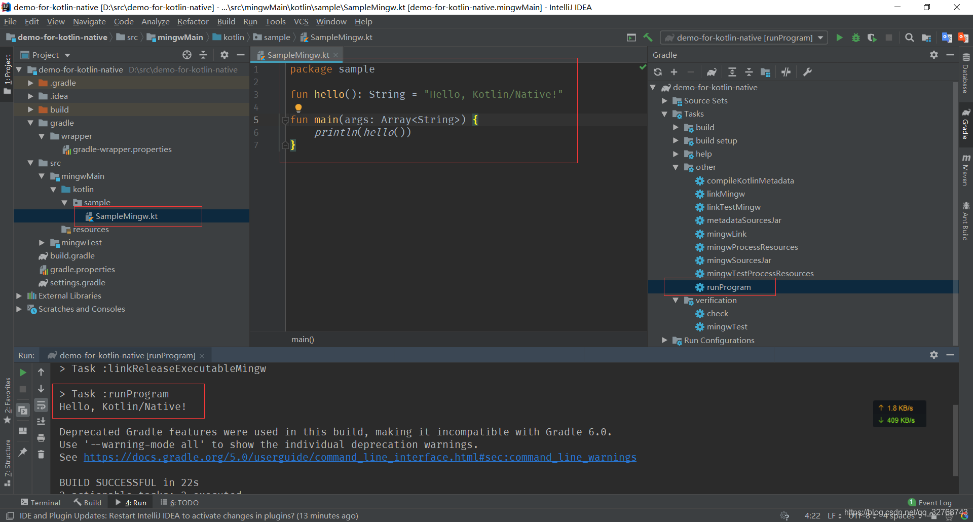Open the Structure side tool window

tap(7, 463)
